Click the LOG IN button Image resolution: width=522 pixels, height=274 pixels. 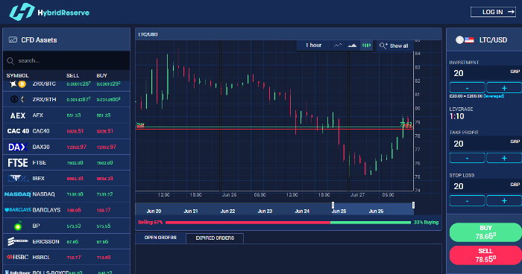pos(493,12)
